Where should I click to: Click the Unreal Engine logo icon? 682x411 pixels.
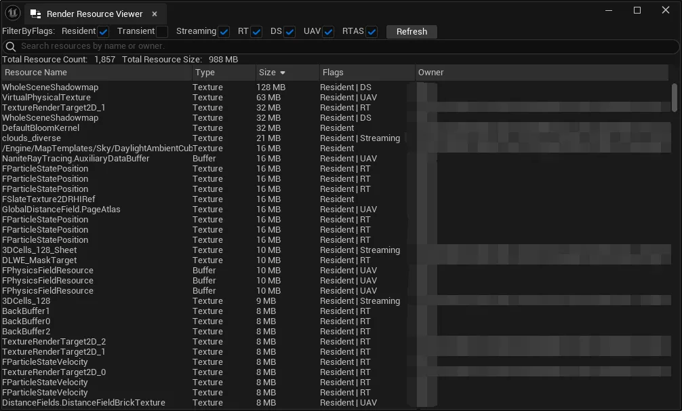coord(13,13)
